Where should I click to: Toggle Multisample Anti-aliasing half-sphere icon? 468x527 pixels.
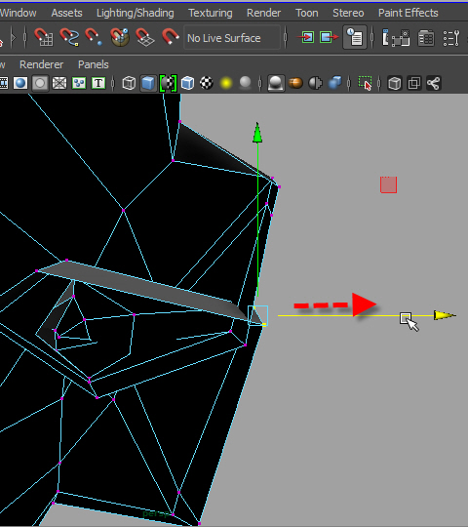point(315,83)
